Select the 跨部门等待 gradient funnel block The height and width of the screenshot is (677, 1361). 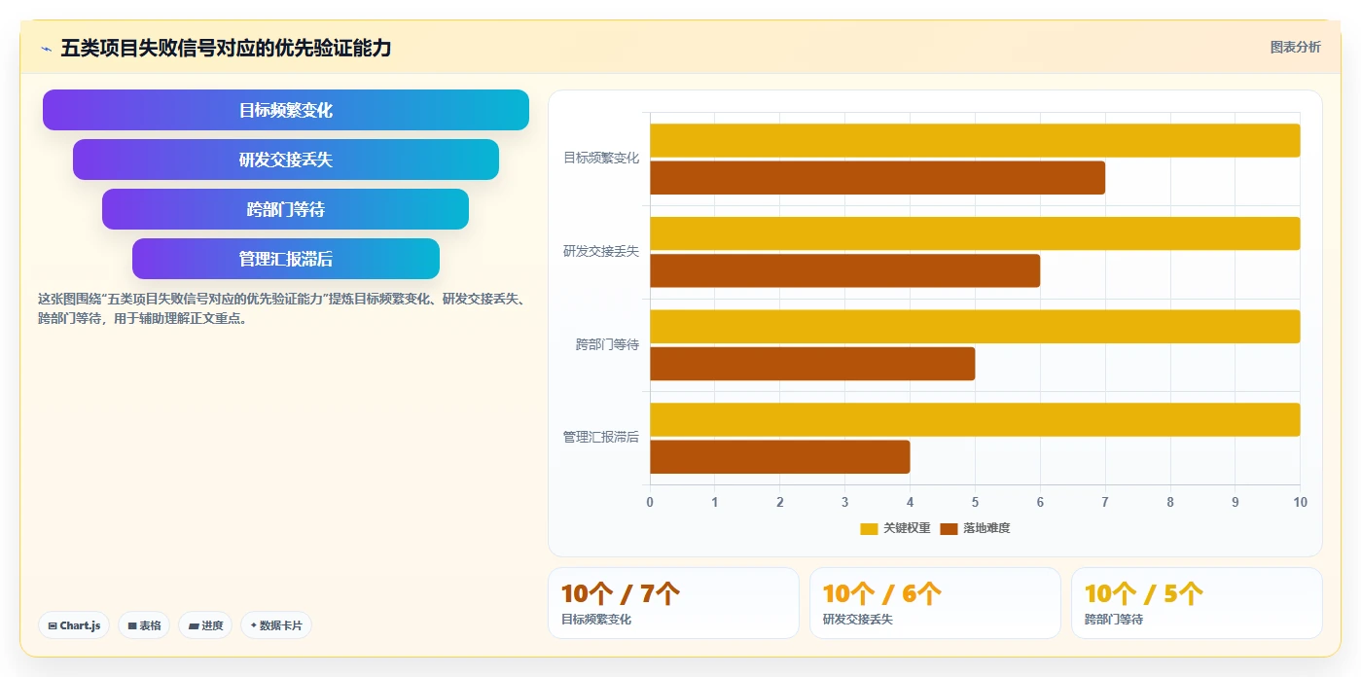point(286,209)
